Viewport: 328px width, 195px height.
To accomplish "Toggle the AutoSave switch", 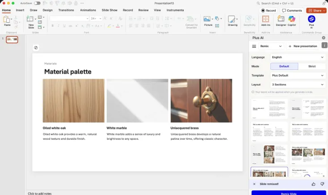I will point(37,3).
